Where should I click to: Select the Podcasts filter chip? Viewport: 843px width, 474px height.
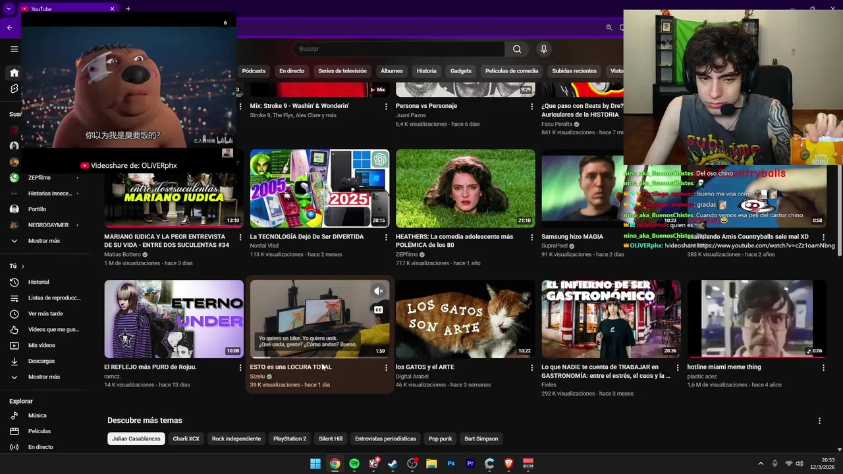coord(254,71)
